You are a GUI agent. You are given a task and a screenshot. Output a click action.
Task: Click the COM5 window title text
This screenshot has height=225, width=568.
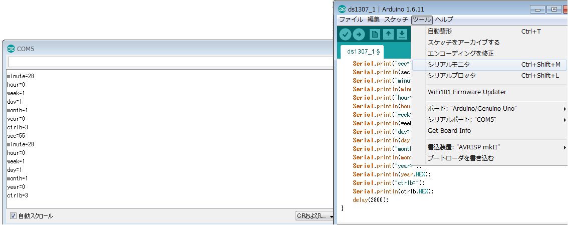pyautogui.click(x=26, y=49)
